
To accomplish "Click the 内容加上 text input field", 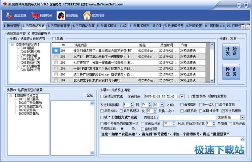I will 187,117.
